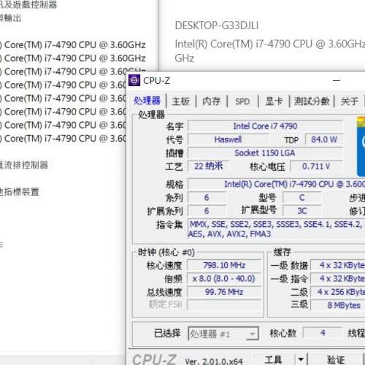This screenshot has width=365, height=365.
Task: Select the 指標裝置 item in Device Manager
Action: 20,192
